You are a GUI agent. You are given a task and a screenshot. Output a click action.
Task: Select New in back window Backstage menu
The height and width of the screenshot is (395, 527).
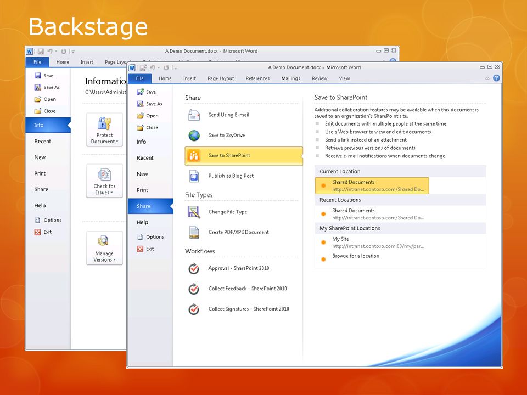48,157
